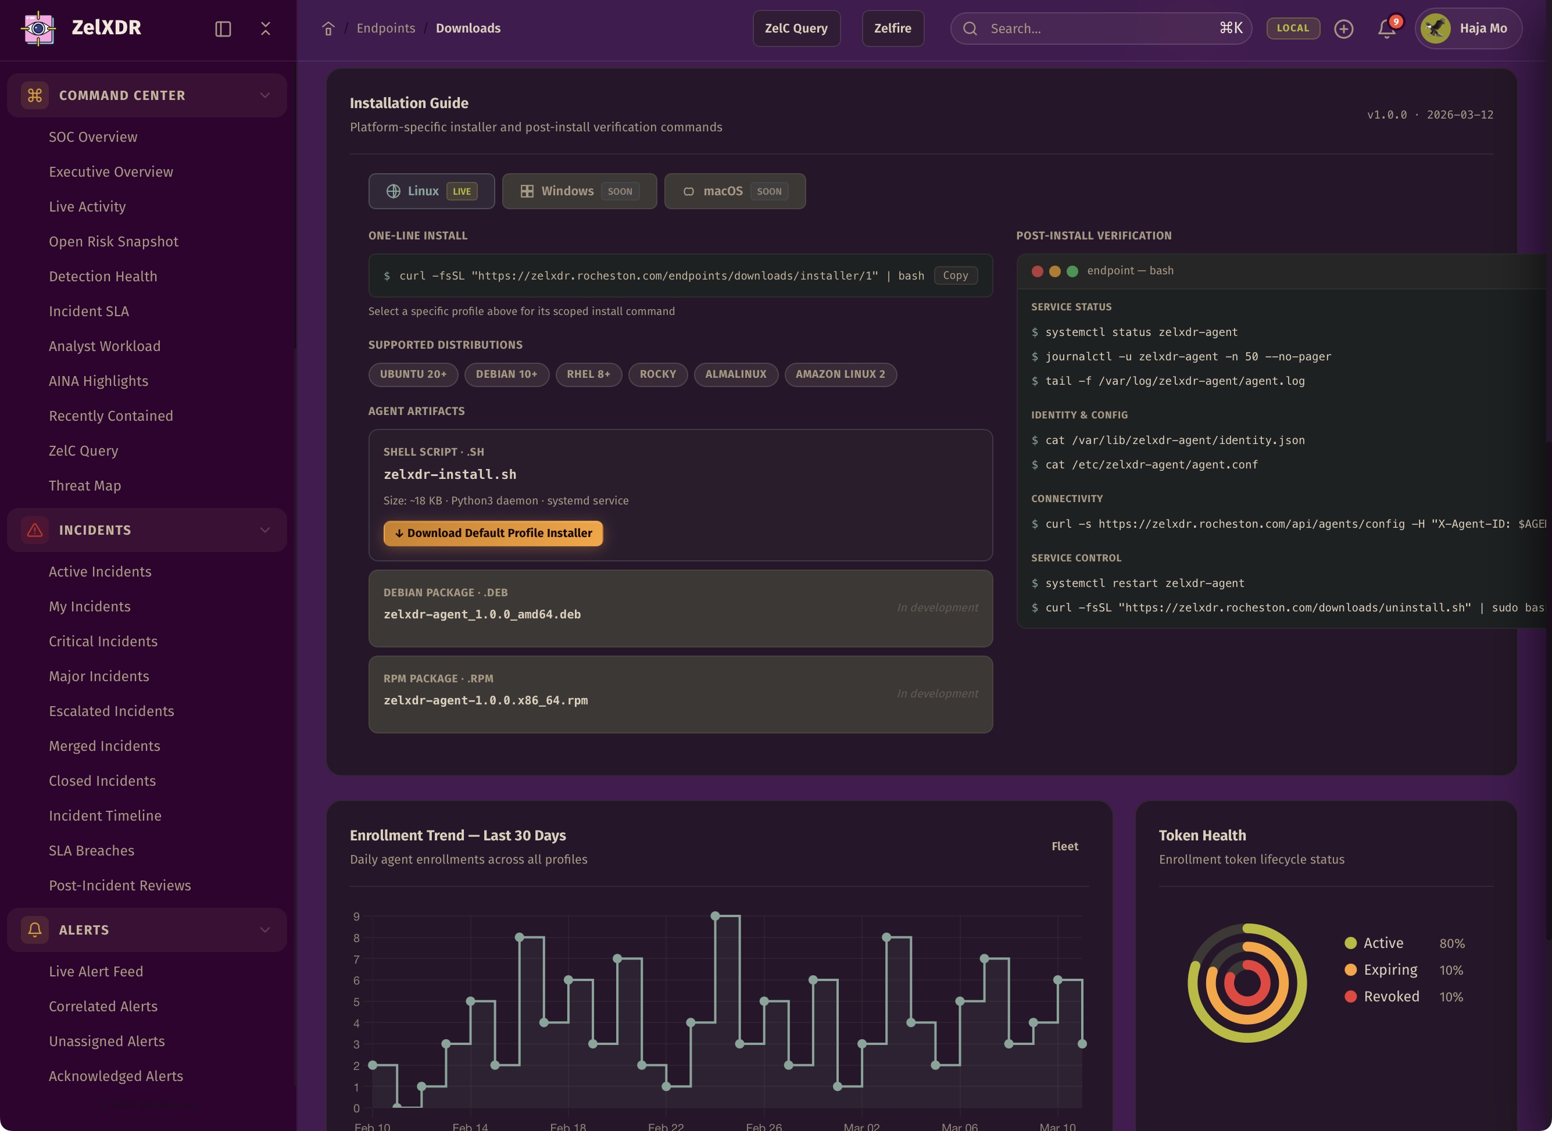The image size is (1552, 1131).
Task: Collapse the Incidents section chevron
Action: (265, 530)
